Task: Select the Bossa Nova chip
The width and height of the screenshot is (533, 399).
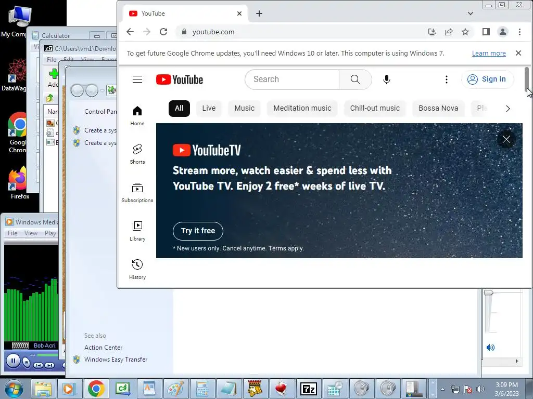Action: click(x=438, y=108)
